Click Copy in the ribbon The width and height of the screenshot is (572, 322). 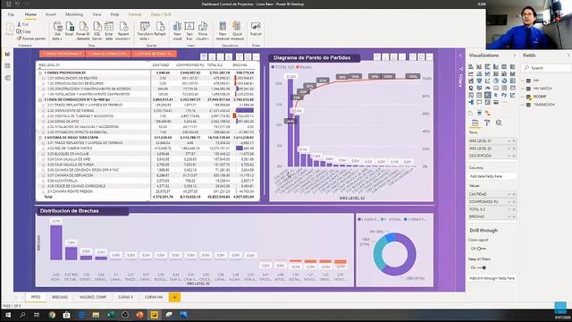pyautogui.click(x=24, y=31)
